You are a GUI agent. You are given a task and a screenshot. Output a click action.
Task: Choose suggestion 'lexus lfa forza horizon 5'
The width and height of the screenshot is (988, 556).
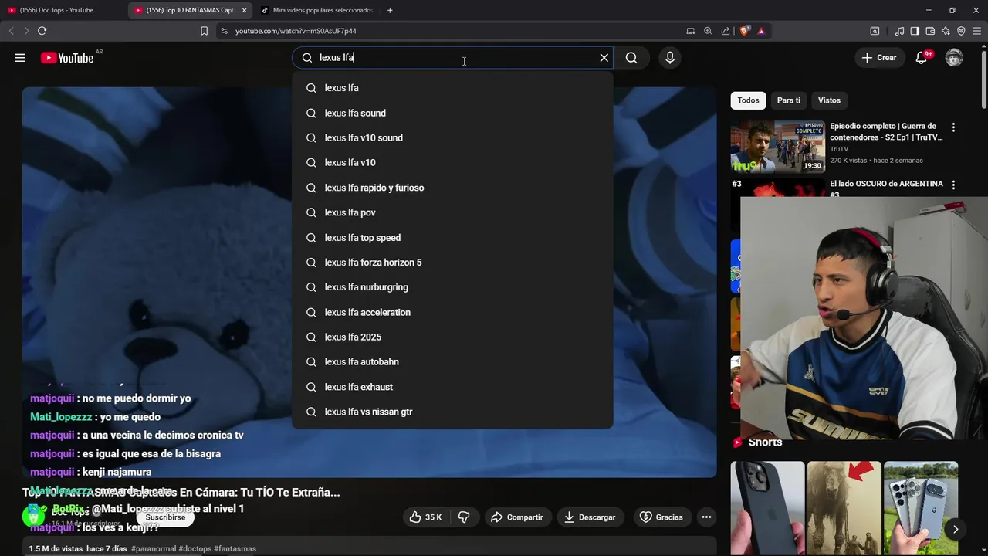452,263
